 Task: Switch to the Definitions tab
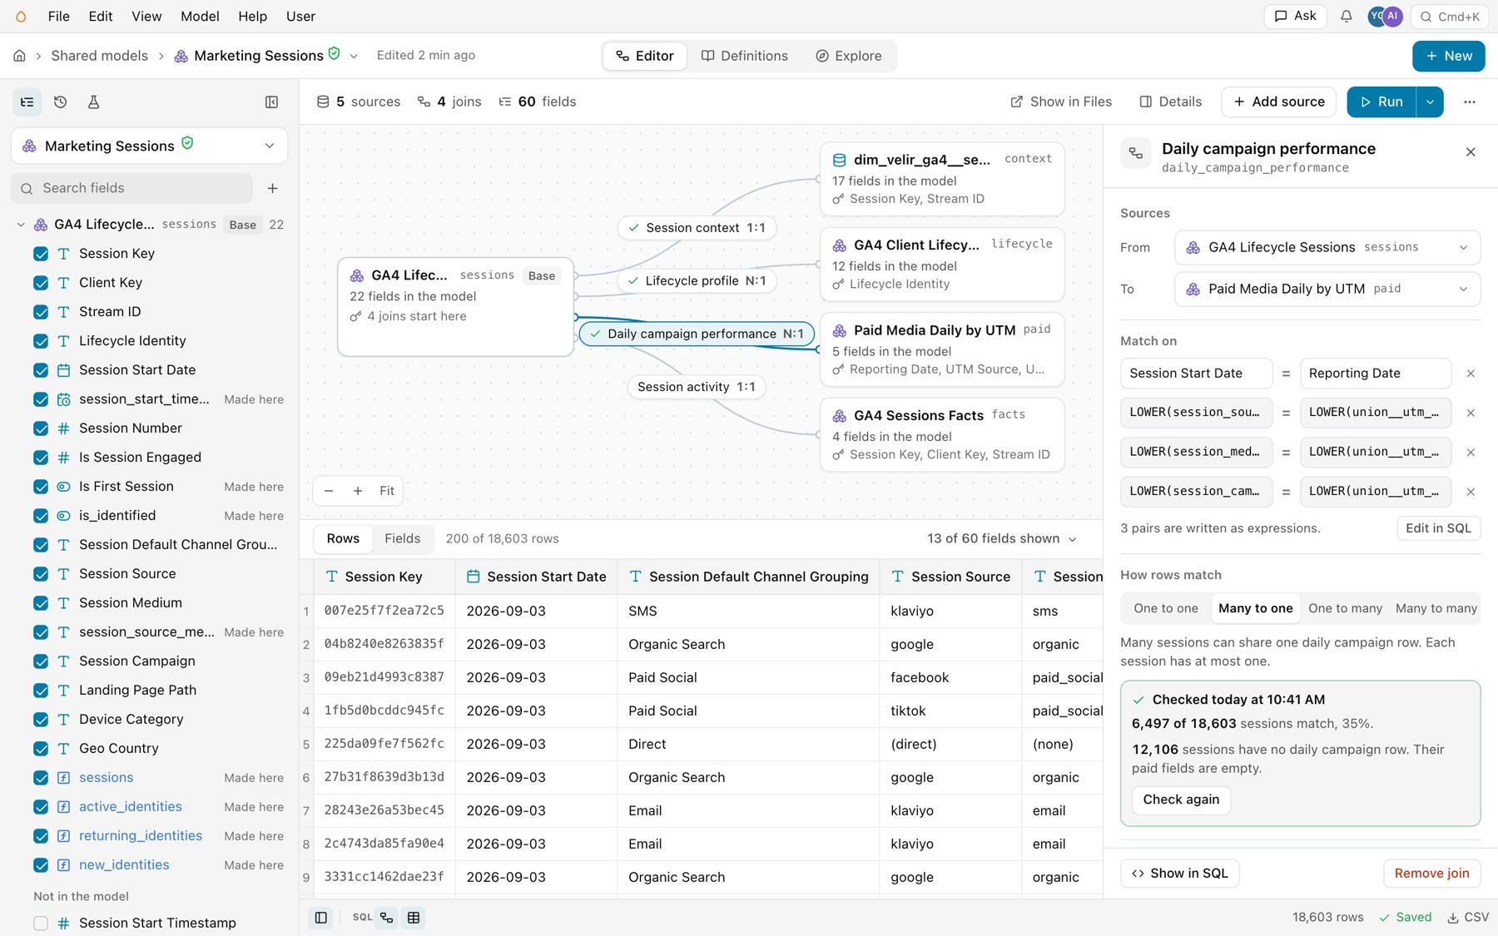tap(744, 56)
